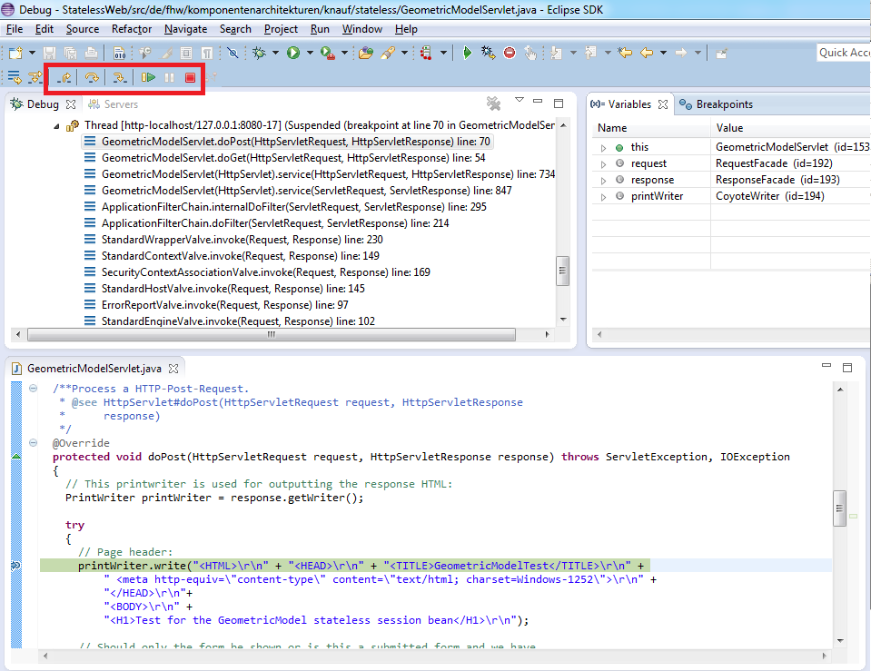Expand the 'request' variable node
Viewport: 871px width, 671px height.
tap(602, 164)
